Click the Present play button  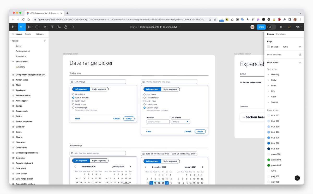(281, 27)
